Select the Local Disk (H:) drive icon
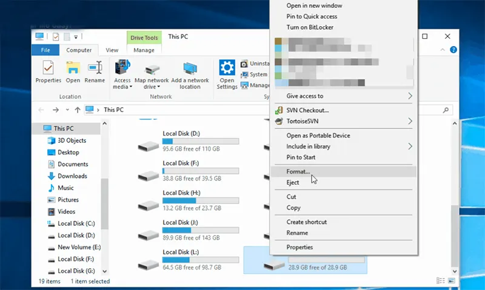This screenshot has height=290, width=485. coord(149,205)
